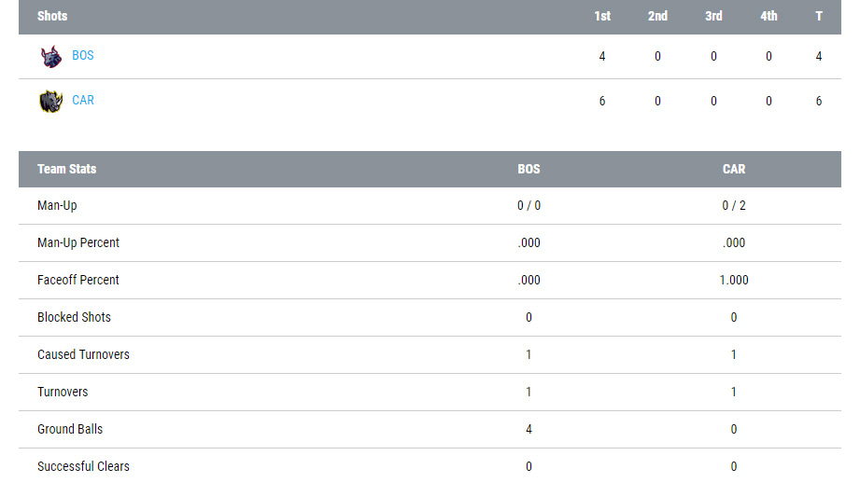Click the Successful Clears row label
860x483 pixels.
83,466
